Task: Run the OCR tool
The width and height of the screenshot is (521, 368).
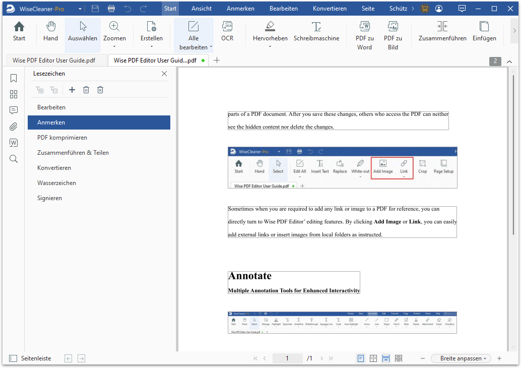Action: (227, 32)
